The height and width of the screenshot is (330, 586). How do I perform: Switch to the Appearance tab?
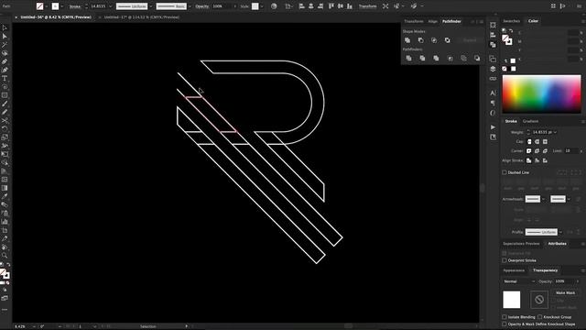pos(514,270)
